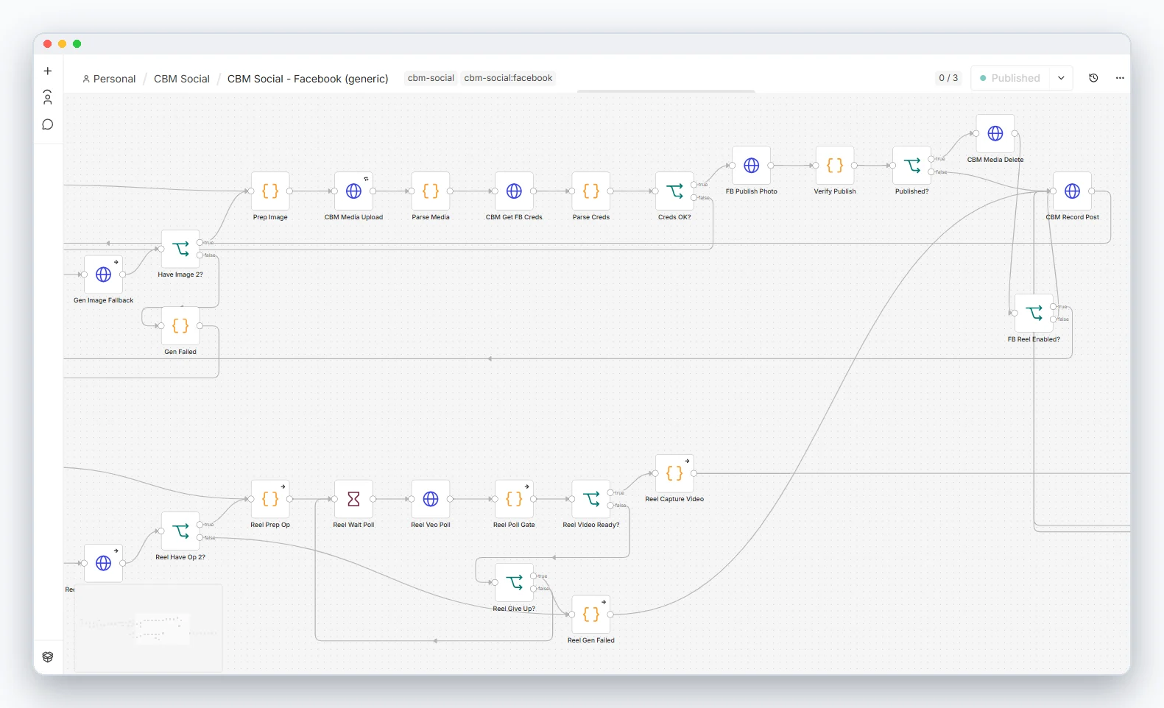Select the Creds OK? branch node
The image size is (1164, 708).
(x=674, y=191)
